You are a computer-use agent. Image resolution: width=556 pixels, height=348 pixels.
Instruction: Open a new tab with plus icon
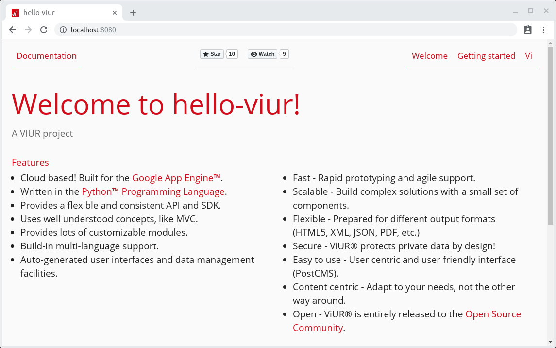point(133,13)
